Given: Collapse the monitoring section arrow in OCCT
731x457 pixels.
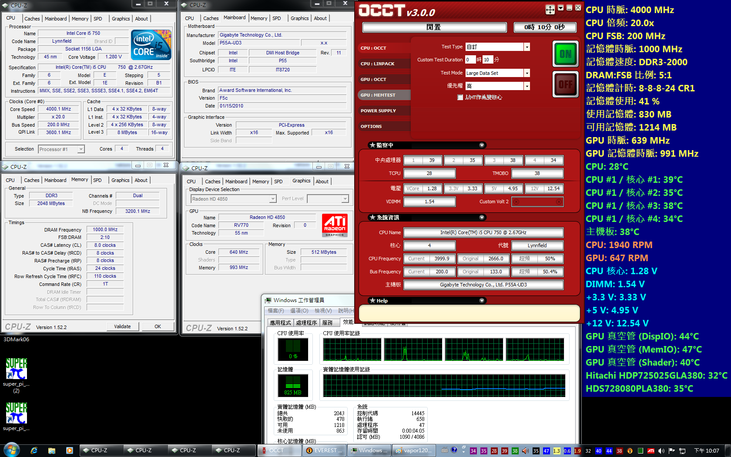Looking at the screenshot, I should pyautogui.click(x=482, y=145).
